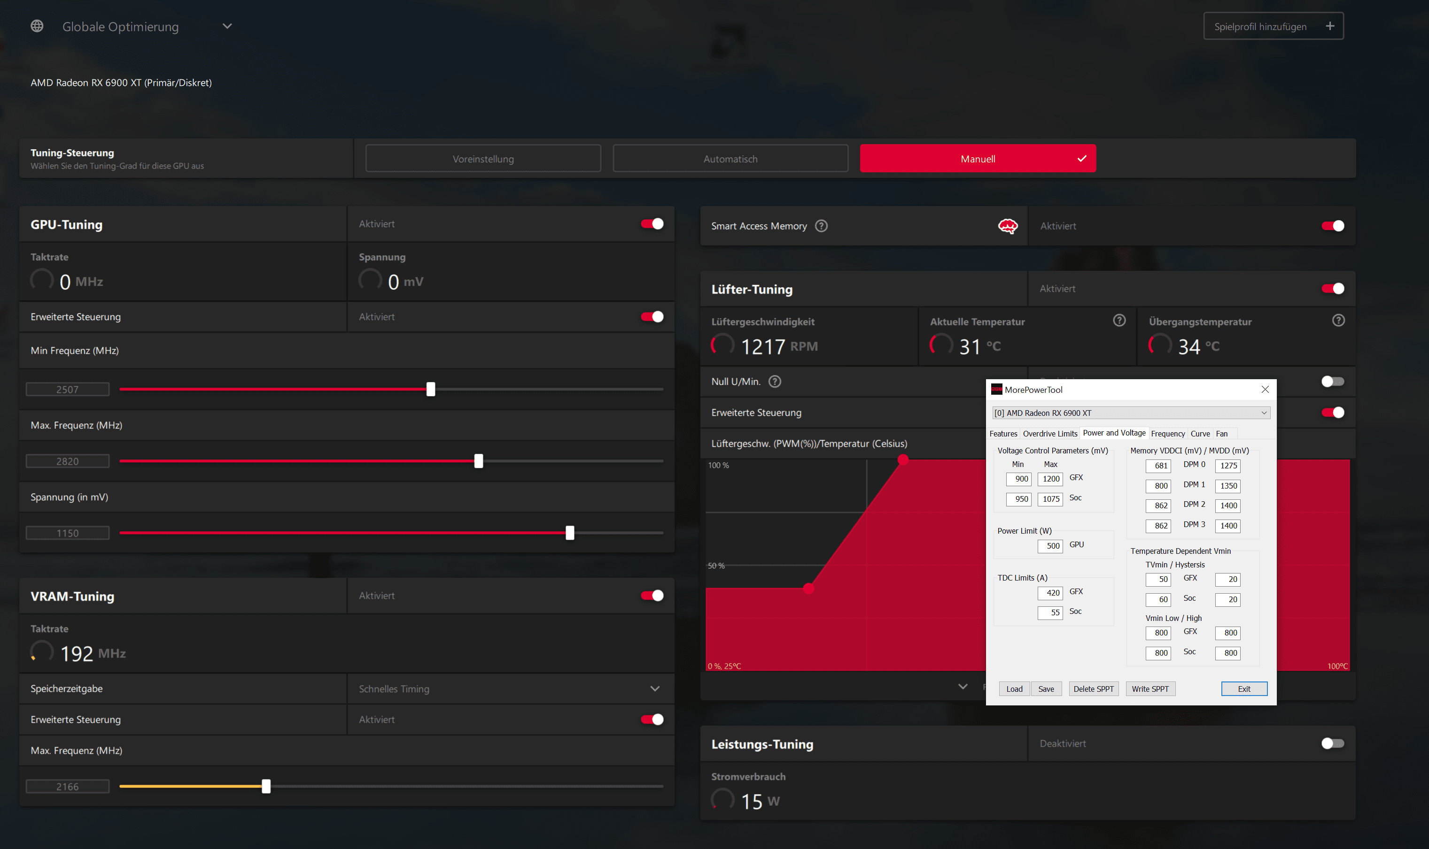The height and width of the screenshot is (849, 1429).
Task: Open the Übergangstemperatur help icon
Action: pyautogui.click(x=1338, y=321)
